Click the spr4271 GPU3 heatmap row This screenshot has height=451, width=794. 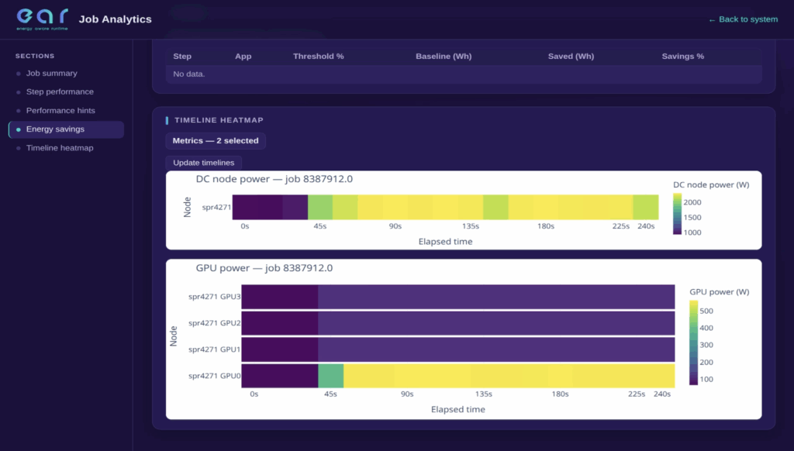457,297
